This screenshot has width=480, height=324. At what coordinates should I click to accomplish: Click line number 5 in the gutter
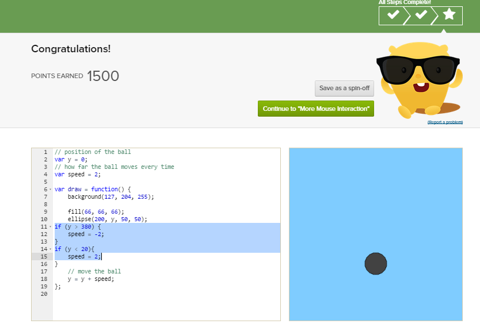point(45,182)
